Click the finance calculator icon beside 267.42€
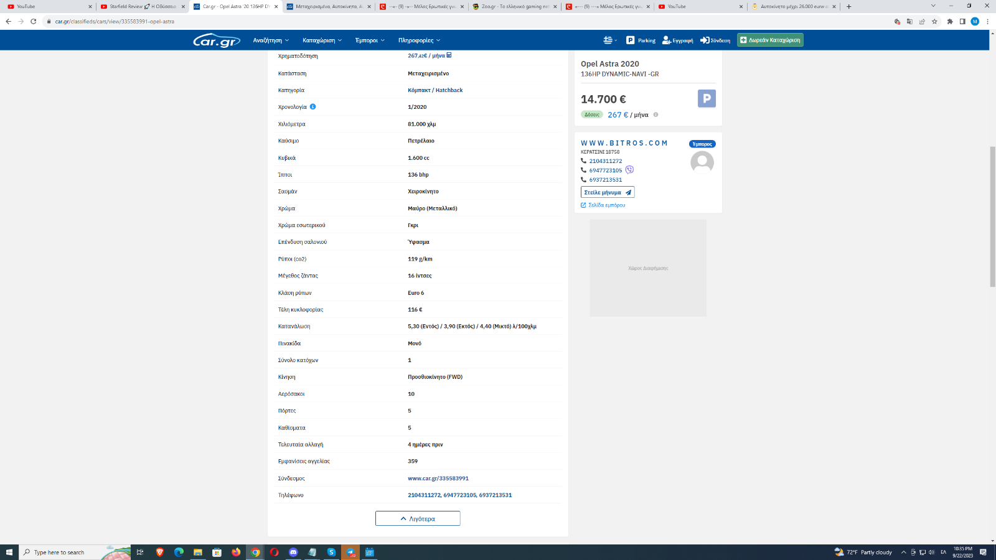The image size is (996, 560). pyautogui.click(x=449, y=55)
